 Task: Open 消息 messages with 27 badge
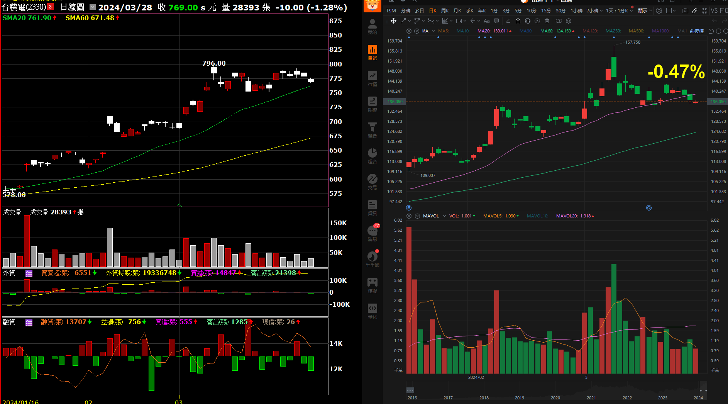click(372, 233)
